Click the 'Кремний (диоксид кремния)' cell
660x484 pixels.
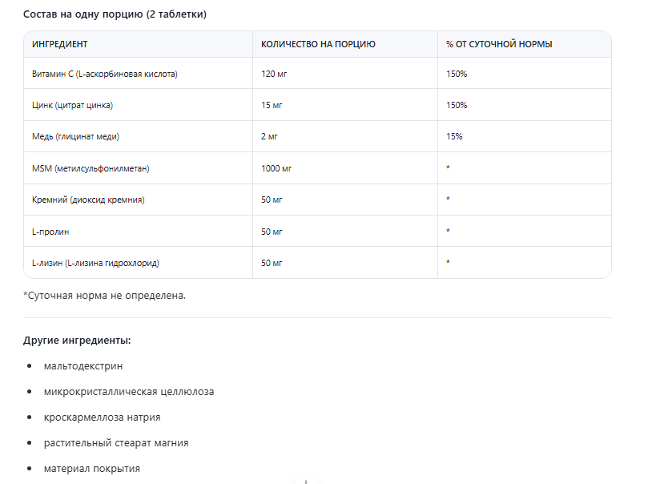pos(88,200)
